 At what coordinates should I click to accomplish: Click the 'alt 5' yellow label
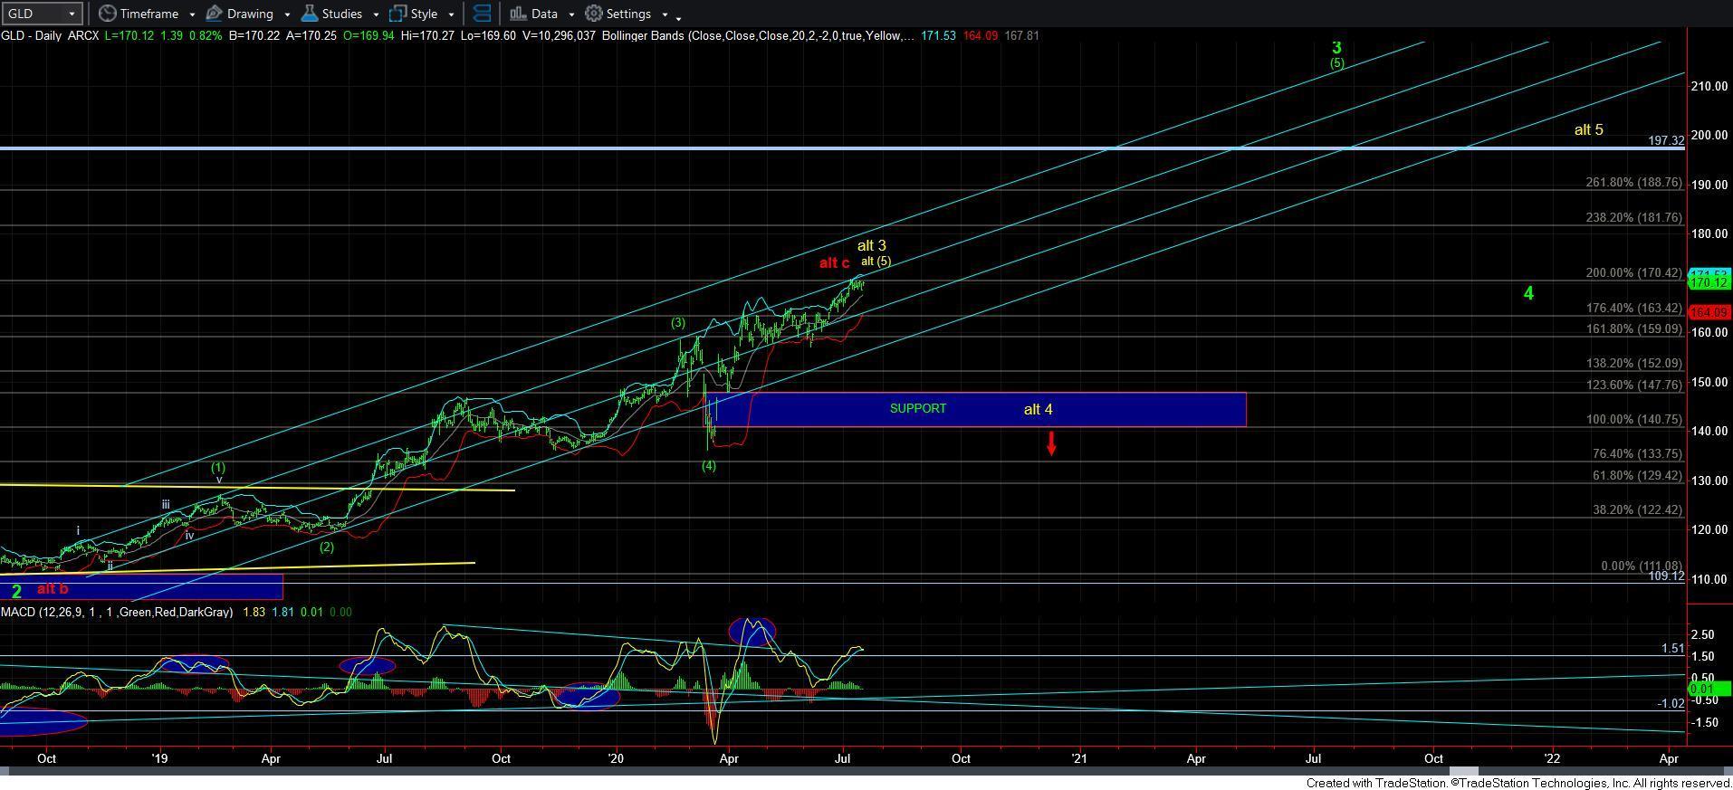[x=1588, y=130]
